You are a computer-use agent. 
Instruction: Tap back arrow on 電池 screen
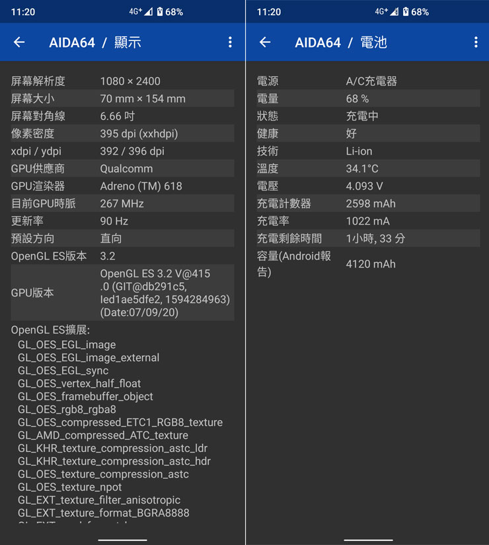(265, 42)
